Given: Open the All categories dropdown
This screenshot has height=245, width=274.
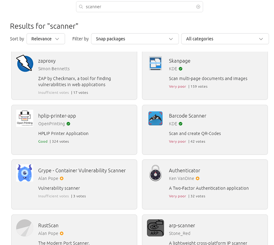Looking at the screenshot, I should click(x=225, y=39).
